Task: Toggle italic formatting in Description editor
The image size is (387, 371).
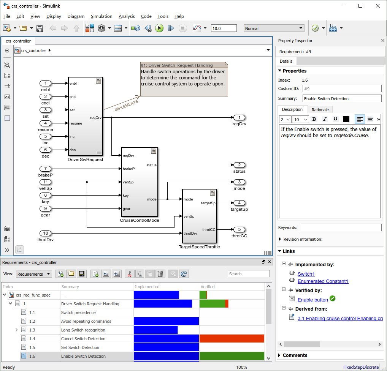Action: coord(325,119)
